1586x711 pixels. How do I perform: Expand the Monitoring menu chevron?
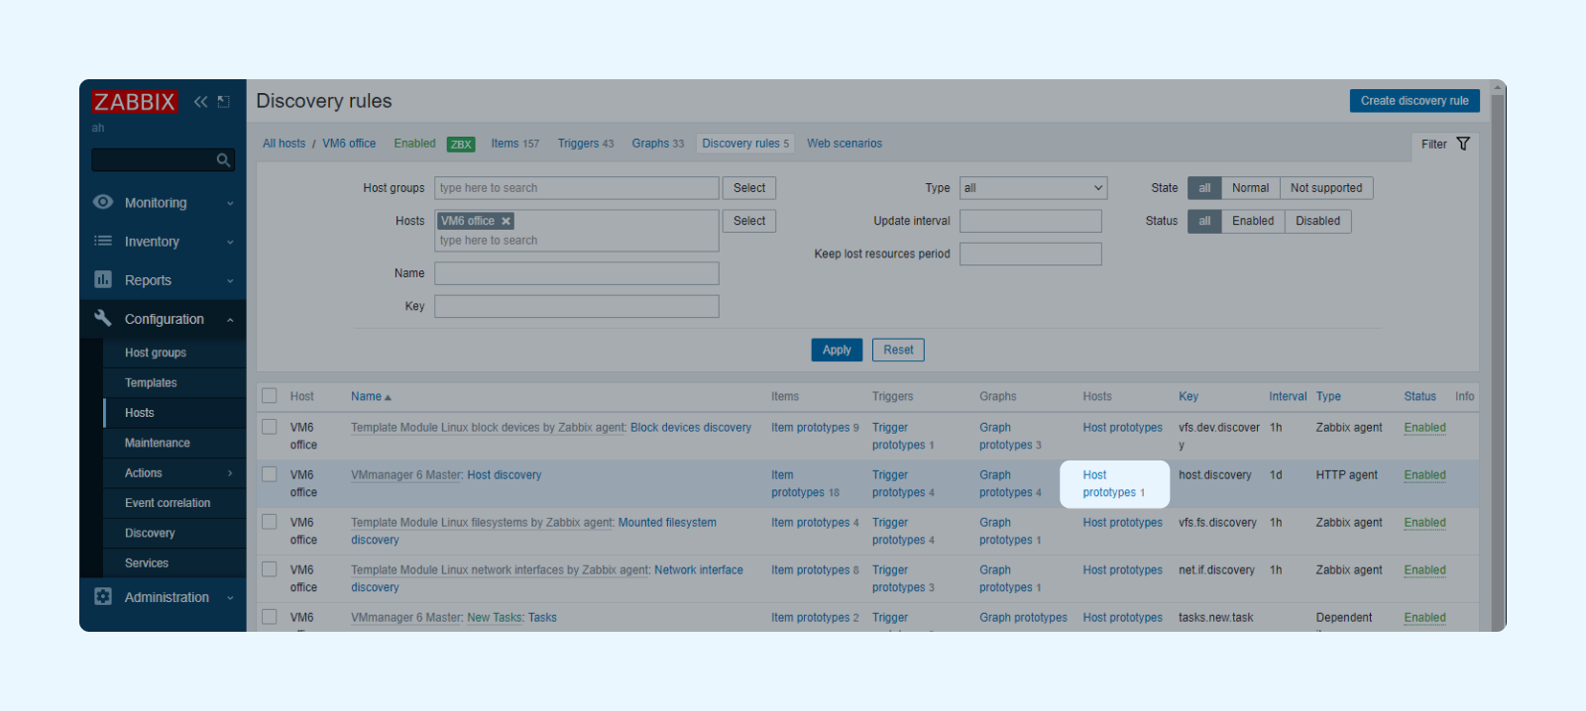[230, 203]
